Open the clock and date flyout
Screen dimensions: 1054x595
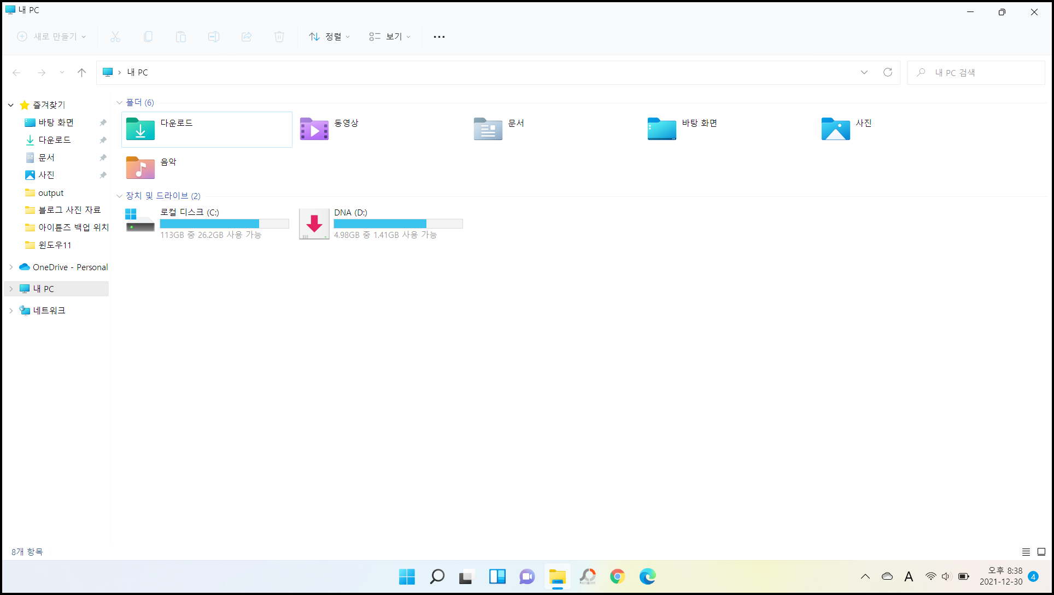pos(1002,576)
